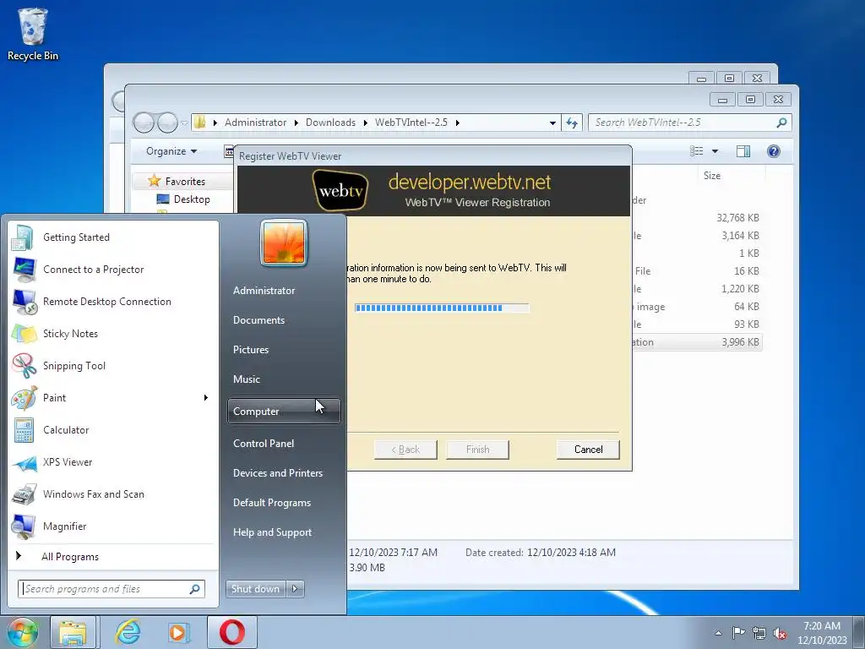Click the disabled Back button in dialog
Image resolution: width=865 pixels, height=649 pixels.
click(405, 450)
